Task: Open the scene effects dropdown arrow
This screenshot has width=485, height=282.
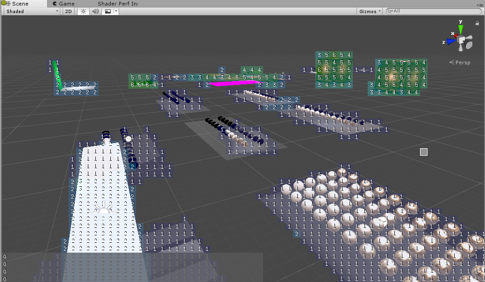Action: [116, 11]
